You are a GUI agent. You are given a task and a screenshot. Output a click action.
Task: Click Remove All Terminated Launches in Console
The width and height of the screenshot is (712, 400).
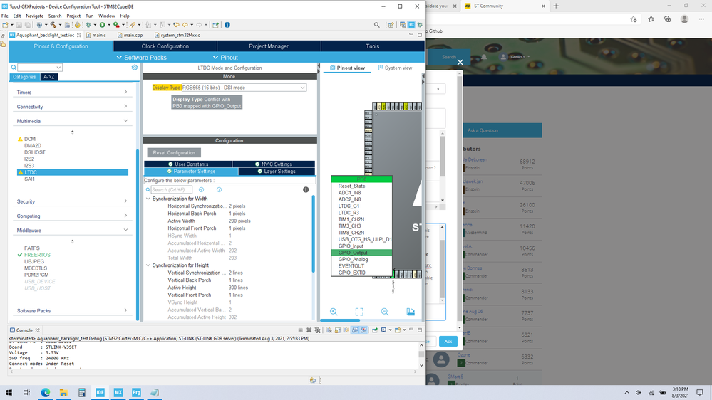point(317,330)
